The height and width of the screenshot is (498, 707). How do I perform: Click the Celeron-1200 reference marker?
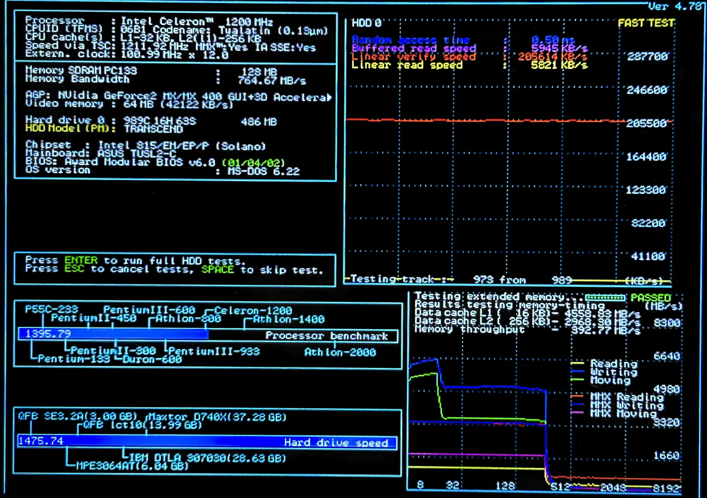tap(253, 311)
